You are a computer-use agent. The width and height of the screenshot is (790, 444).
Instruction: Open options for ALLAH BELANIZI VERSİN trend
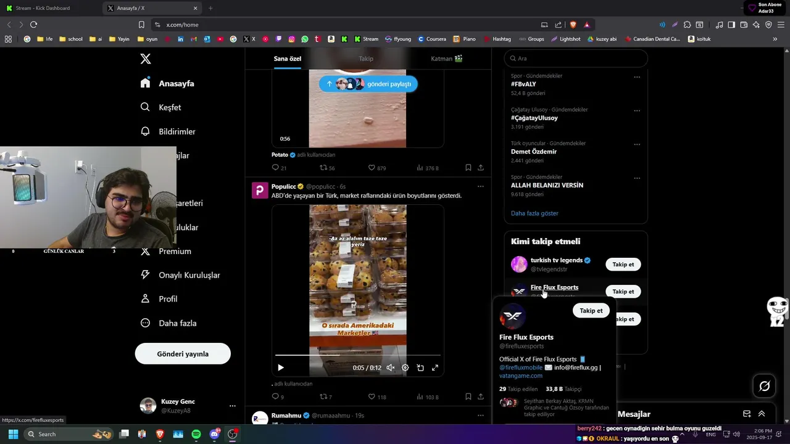[637, 179]
